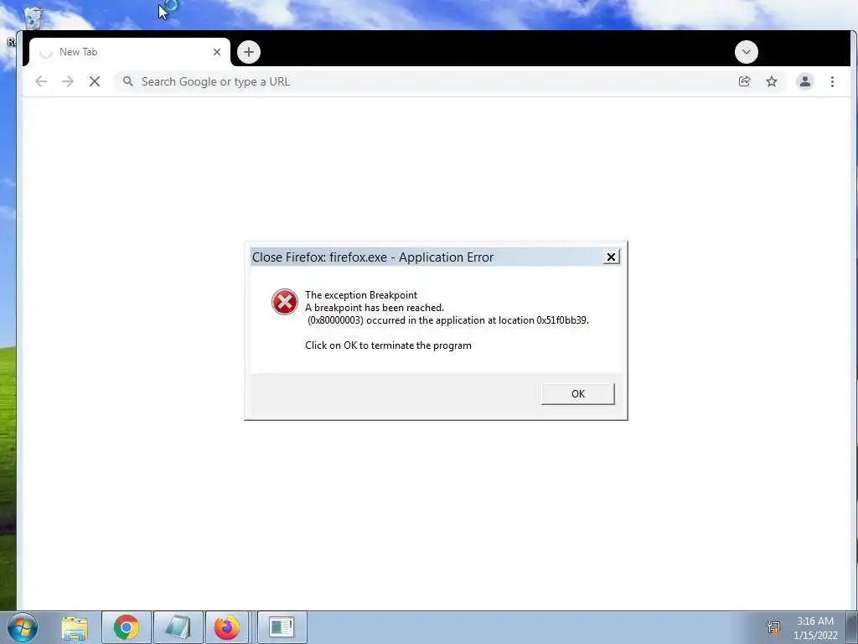Open a new browser tab

(248, 52)
